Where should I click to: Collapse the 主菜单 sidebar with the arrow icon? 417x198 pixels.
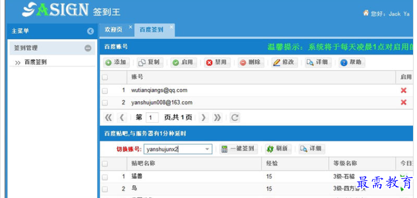[90, 31]
